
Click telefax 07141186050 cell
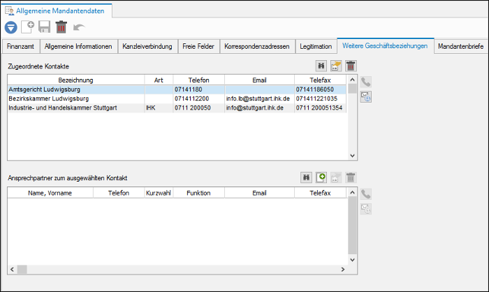pyautogui.click(x=320, y=89)
